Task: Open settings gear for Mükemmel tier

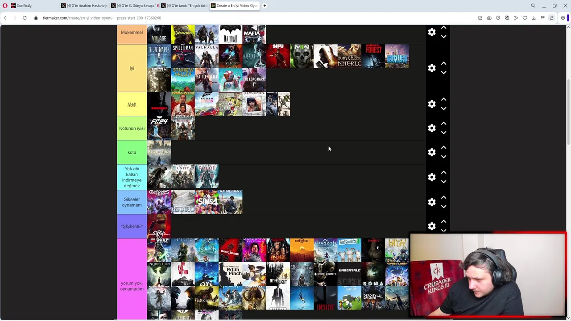Action: tap(431, 32)
